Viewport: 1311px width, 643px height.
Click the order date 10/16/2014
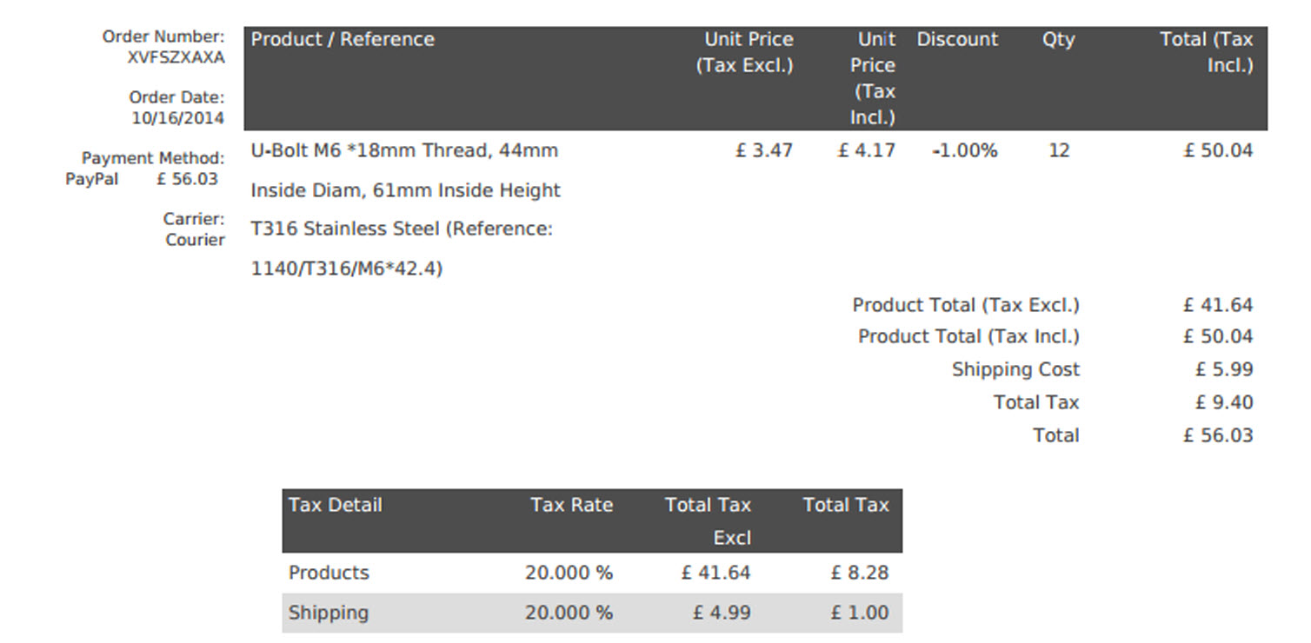[x=177, y=118]
